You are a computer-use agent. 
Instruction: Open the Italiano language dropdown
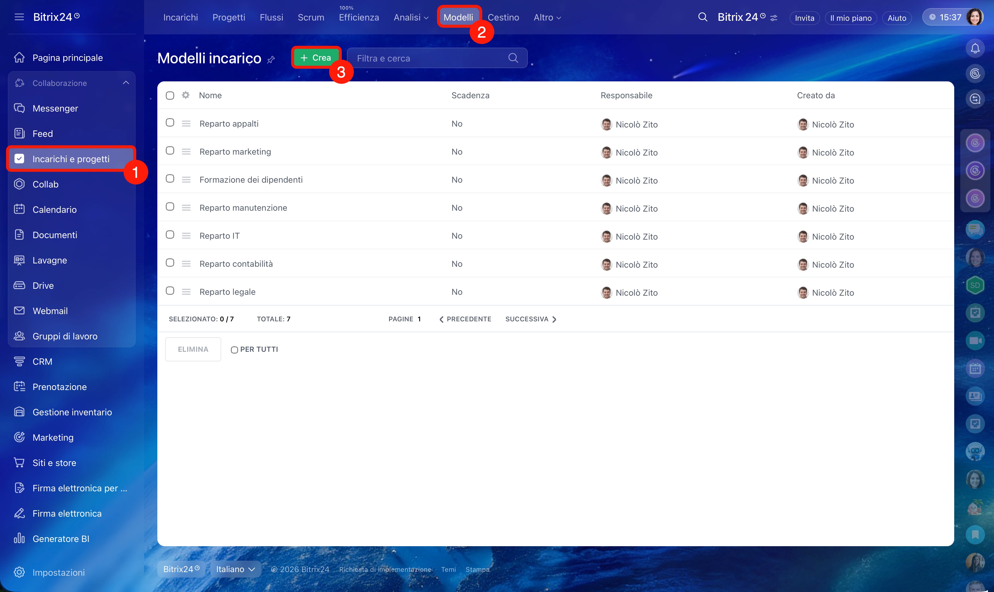pyautogui.click(x=235, y=569)
